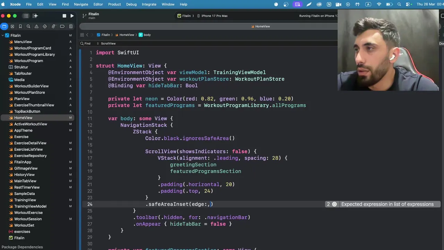This screenshot has height=250, width=444.
Task: Open the Debug navigator icon
Action: point(53,26)
